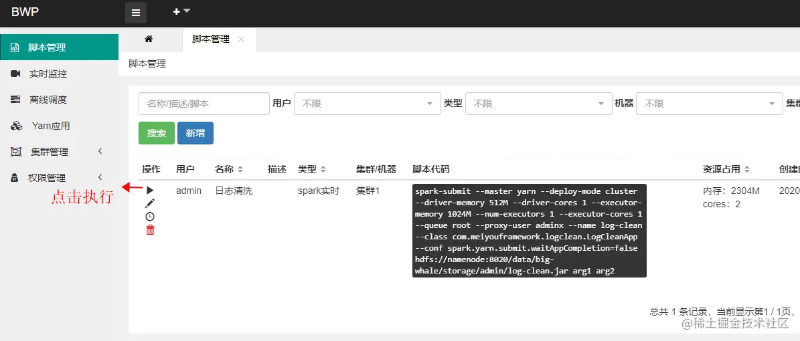Close the 脚本管理 tab
This screenshot has width=800, height=341.
[241, 39]
